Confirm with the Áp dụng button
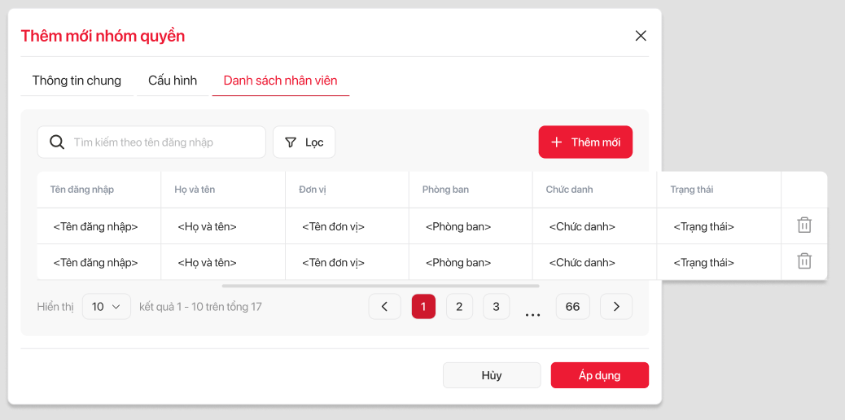845x420 pixels. pos(599,375)
